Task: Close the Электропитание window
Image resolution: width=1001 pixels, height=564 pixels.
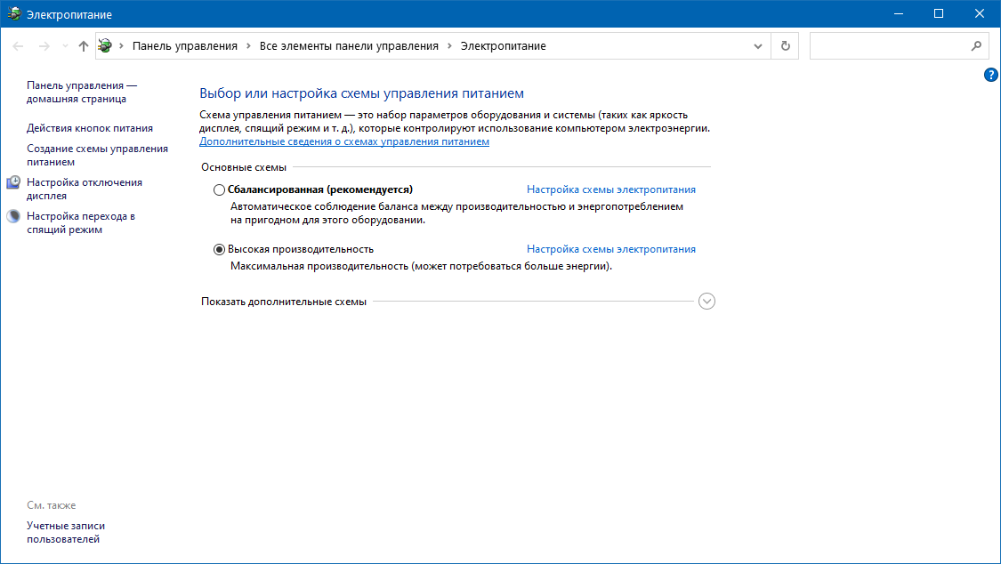Action: (x=980, y=13)
